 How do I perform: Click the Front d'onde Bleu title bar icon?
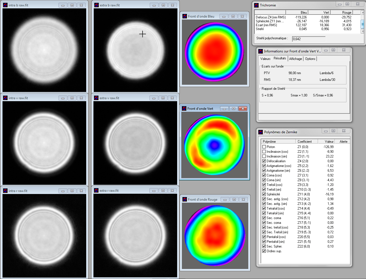coord(184,16)
